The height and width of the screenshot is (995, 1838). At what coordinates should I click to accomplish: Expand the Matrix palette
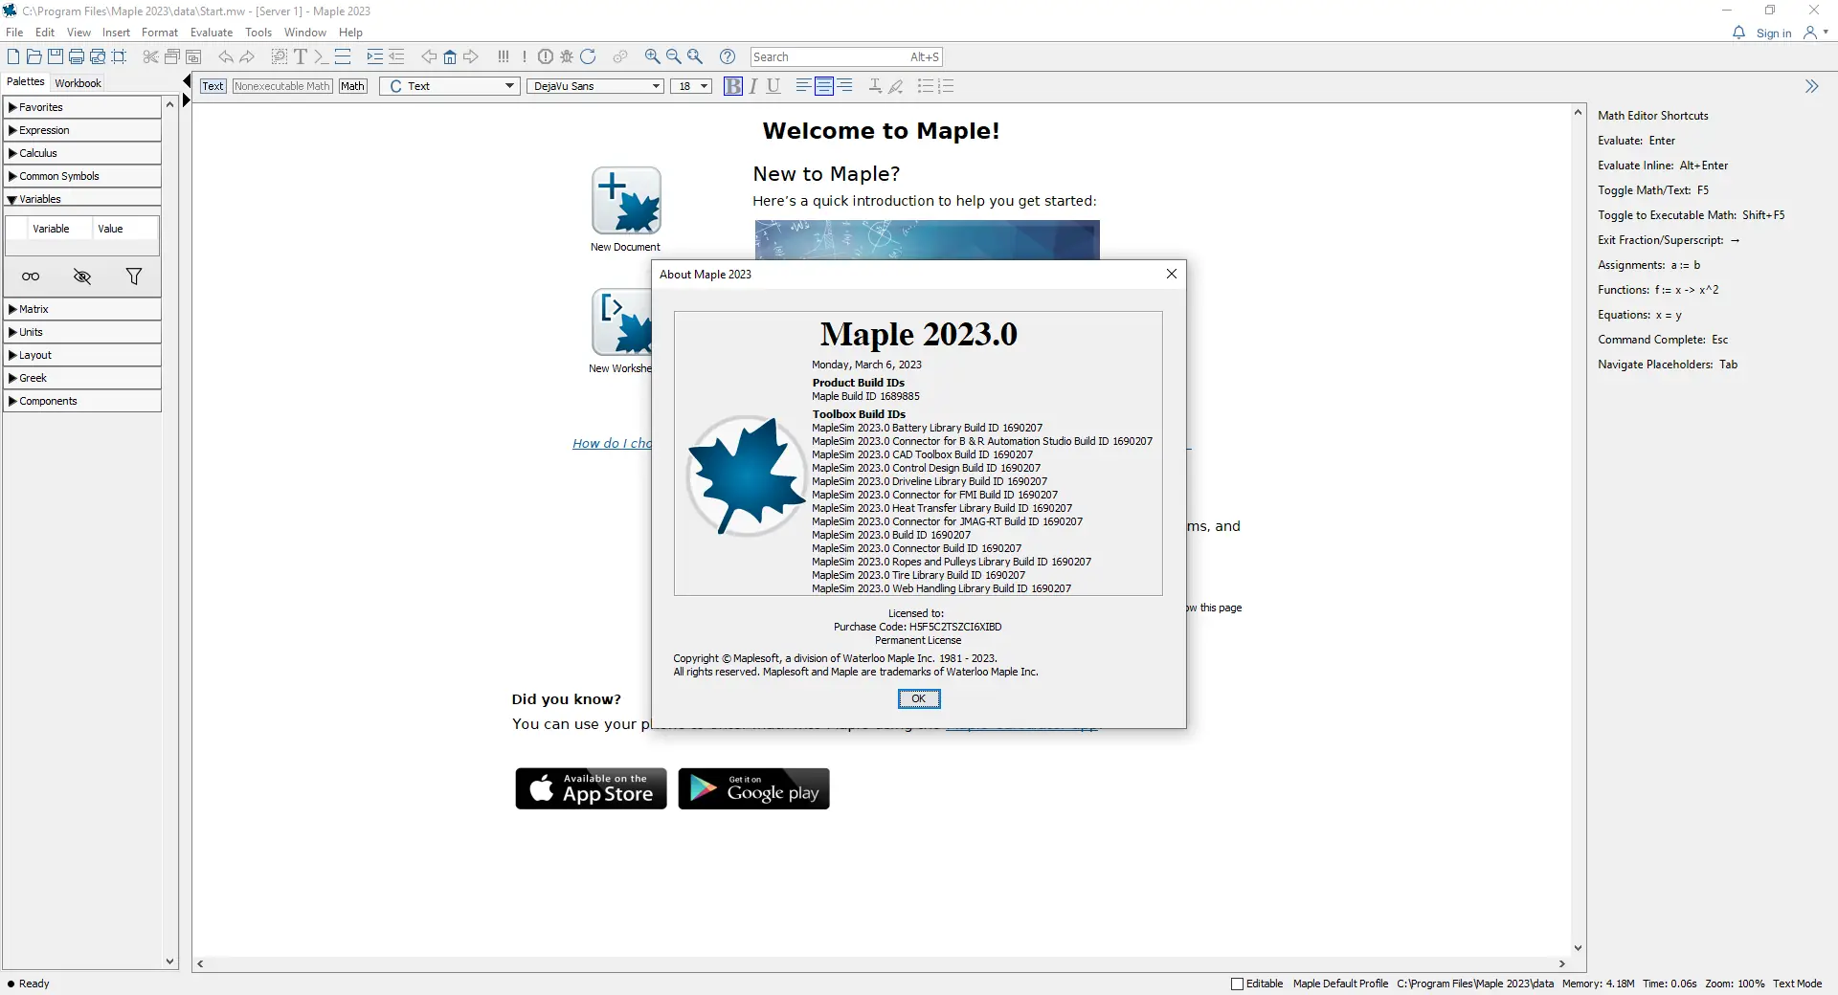[82, 309]
